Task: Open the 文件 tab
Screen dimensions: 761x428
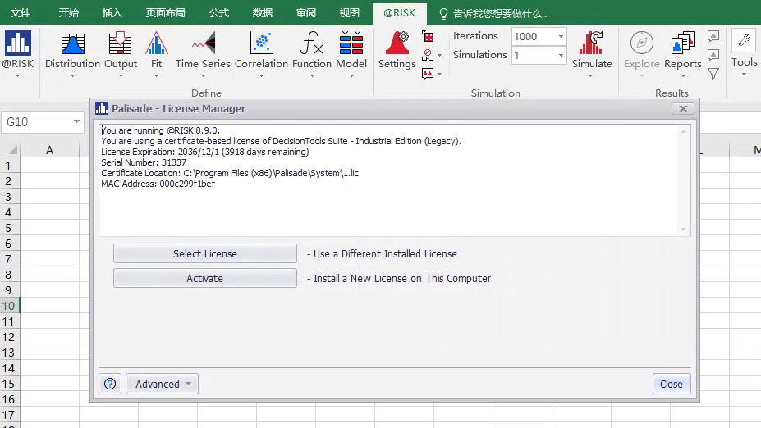Action: (21, 13)
